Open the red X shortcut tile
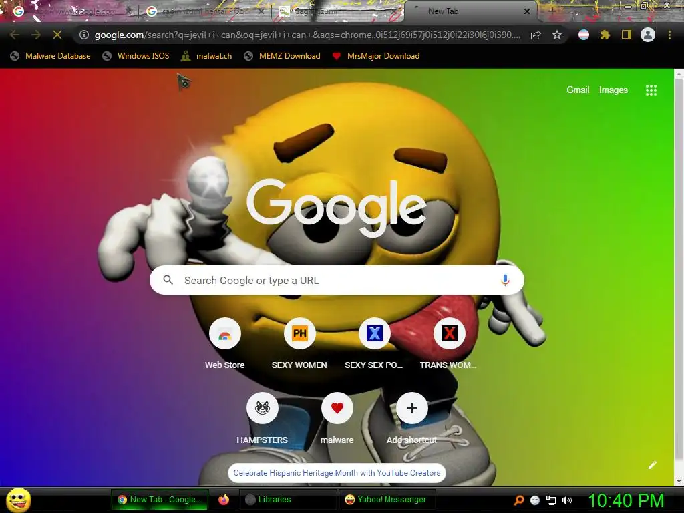The image size is (684, 513). coord(449,345)
